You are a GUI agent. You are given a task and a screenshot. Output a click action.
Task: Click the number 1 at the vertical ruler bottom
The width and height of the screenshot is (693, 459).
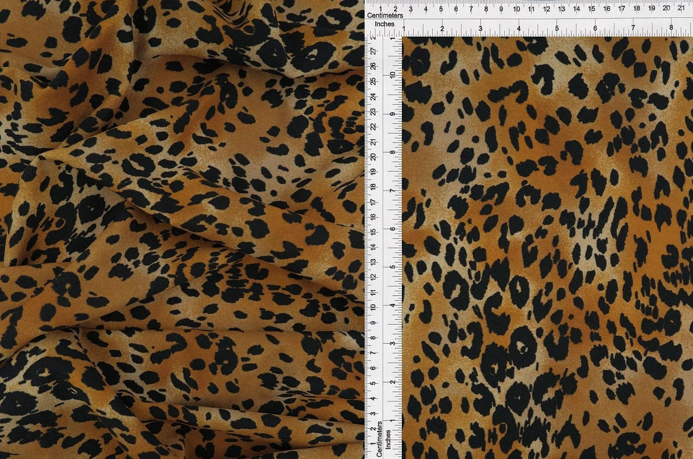click(x=372, y=444)
